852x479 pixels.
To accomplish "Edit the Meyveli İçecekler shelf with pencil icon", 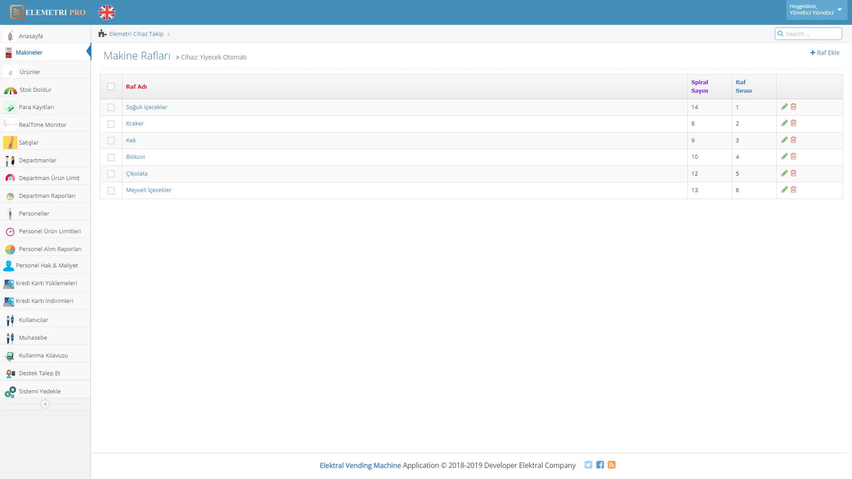I will pyautogui.click(x=785, y=189).
